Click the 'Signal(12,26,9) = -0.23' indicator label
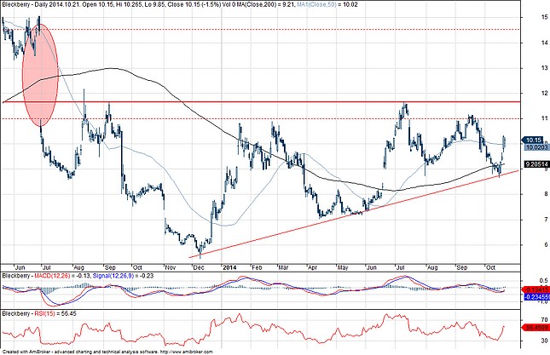This screenshot has height=355, width=550. [x=123, y=276]
